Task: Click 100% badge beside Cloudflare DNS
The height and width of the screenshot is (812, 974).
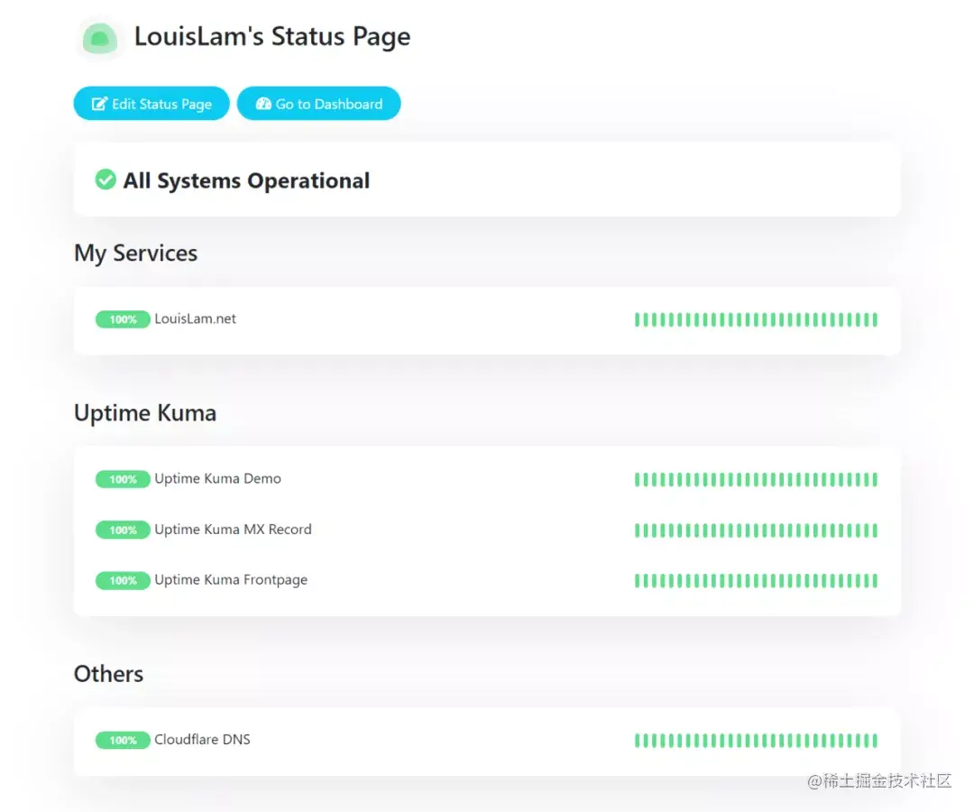Action: (123, 740)
